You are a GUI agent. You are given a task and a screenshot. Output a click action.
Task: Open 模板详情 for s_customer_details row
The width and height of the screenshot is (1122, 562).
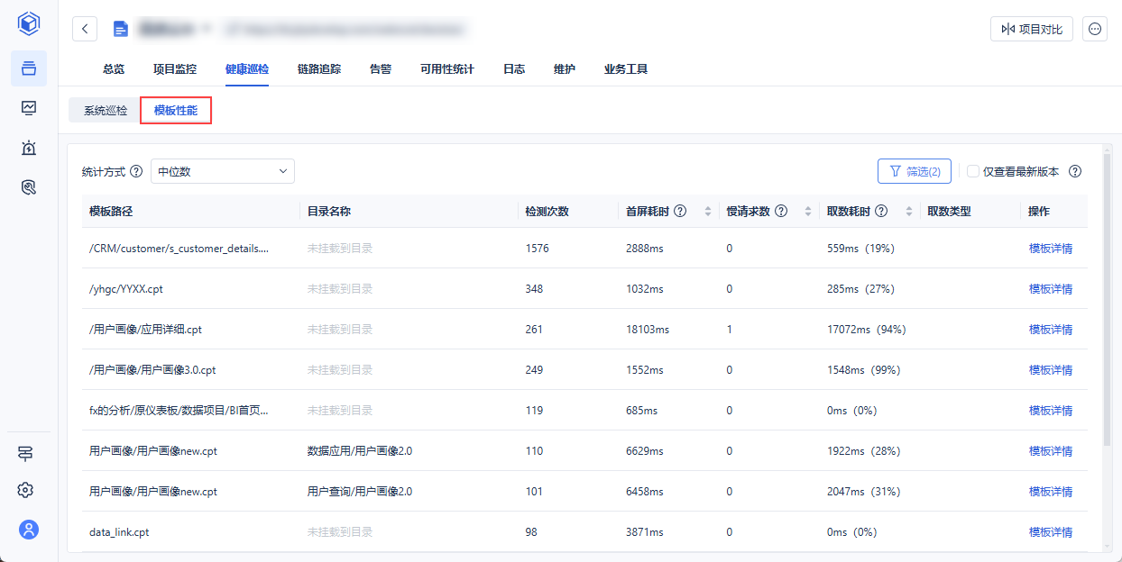(1051, 249)
